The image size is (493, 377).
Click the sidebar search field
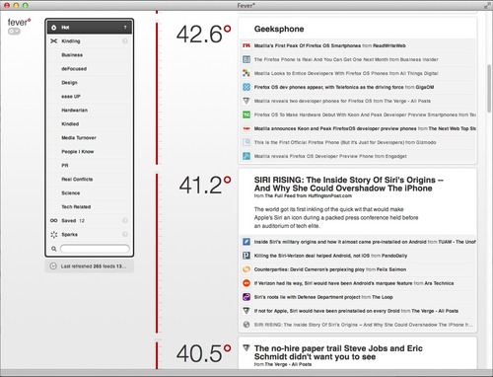pos(95,249)
